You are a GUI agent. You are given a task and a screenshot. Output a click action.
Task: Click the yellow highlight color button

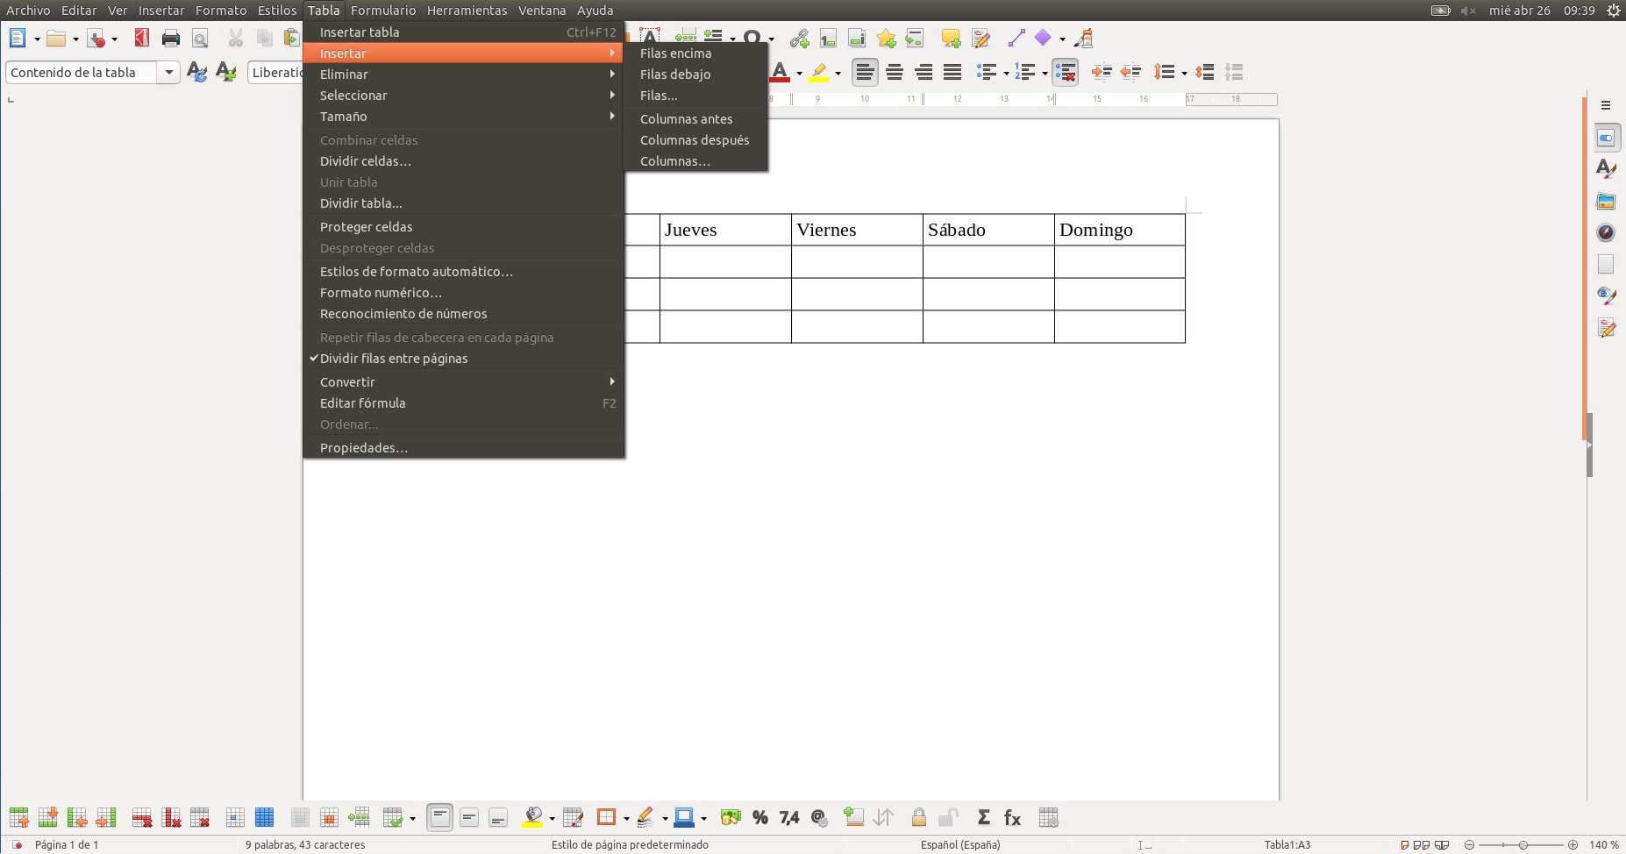pyautogui.click(x=819, y=72)
